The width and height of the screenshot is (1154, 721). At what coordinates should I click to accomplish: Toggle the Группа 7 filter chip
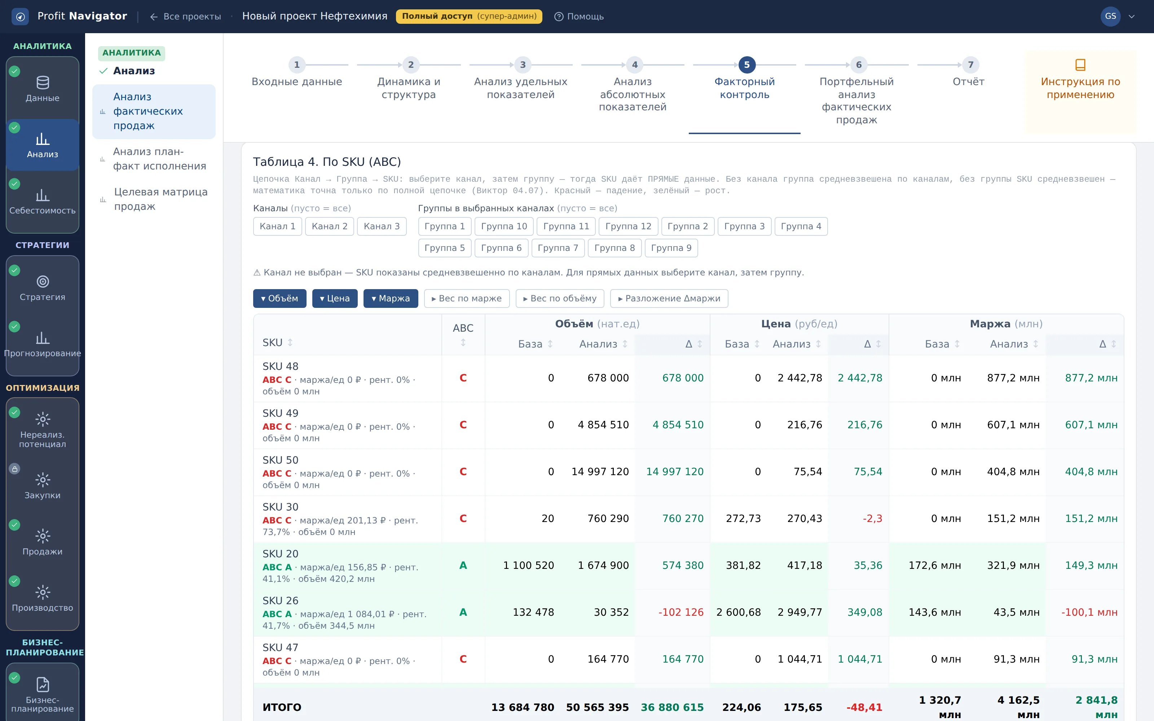[558, 248]
